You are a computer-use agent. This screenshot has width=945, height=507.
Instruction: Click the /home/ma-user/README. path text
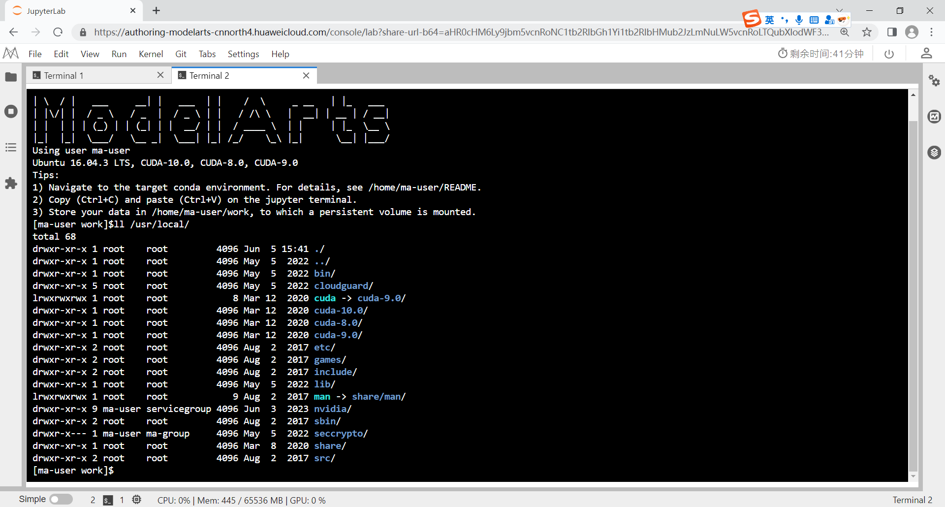(x=425, y=188)
